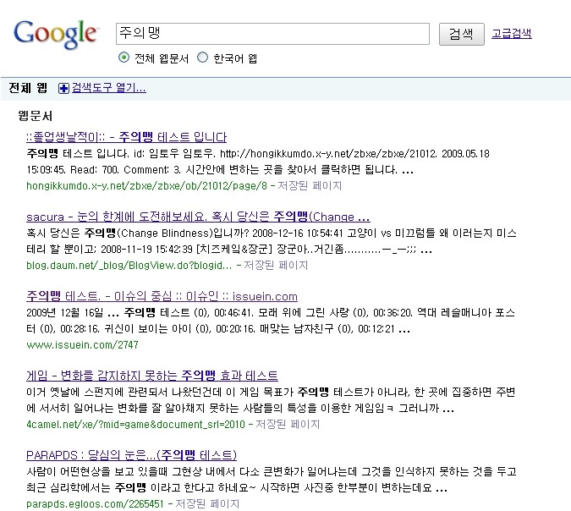The height and width of the screenshot is (511, 571).
Task: Open the 게임 - 변화를 감지하지 못하는 result
Action: pos(152,376)
